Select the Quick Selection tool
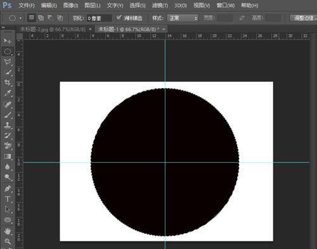The height and width of the screenshot is (249, 317). (8, 72)
